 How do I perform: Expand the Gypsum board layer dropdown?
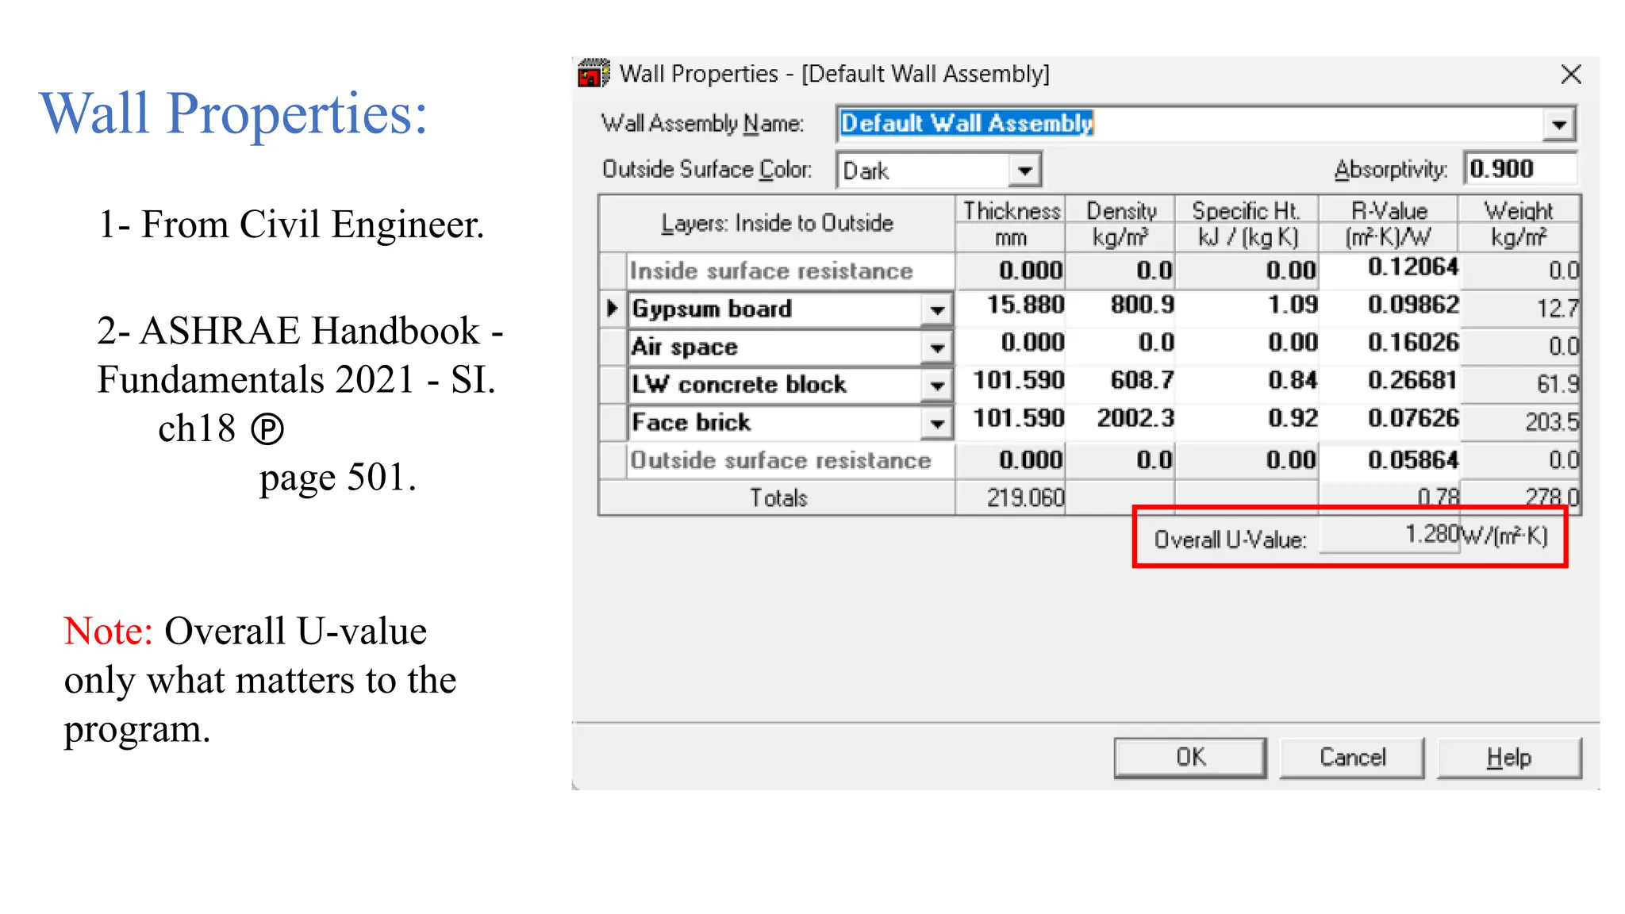(936, 309)
